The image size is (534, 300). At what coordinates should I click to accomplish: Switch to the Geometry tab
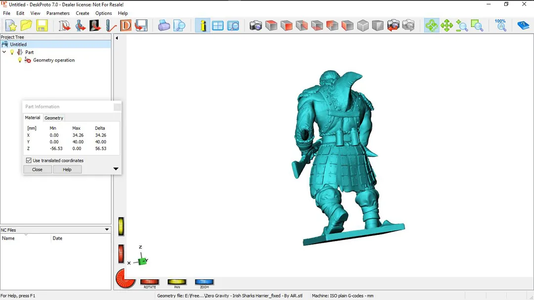[x=54, y=118]
